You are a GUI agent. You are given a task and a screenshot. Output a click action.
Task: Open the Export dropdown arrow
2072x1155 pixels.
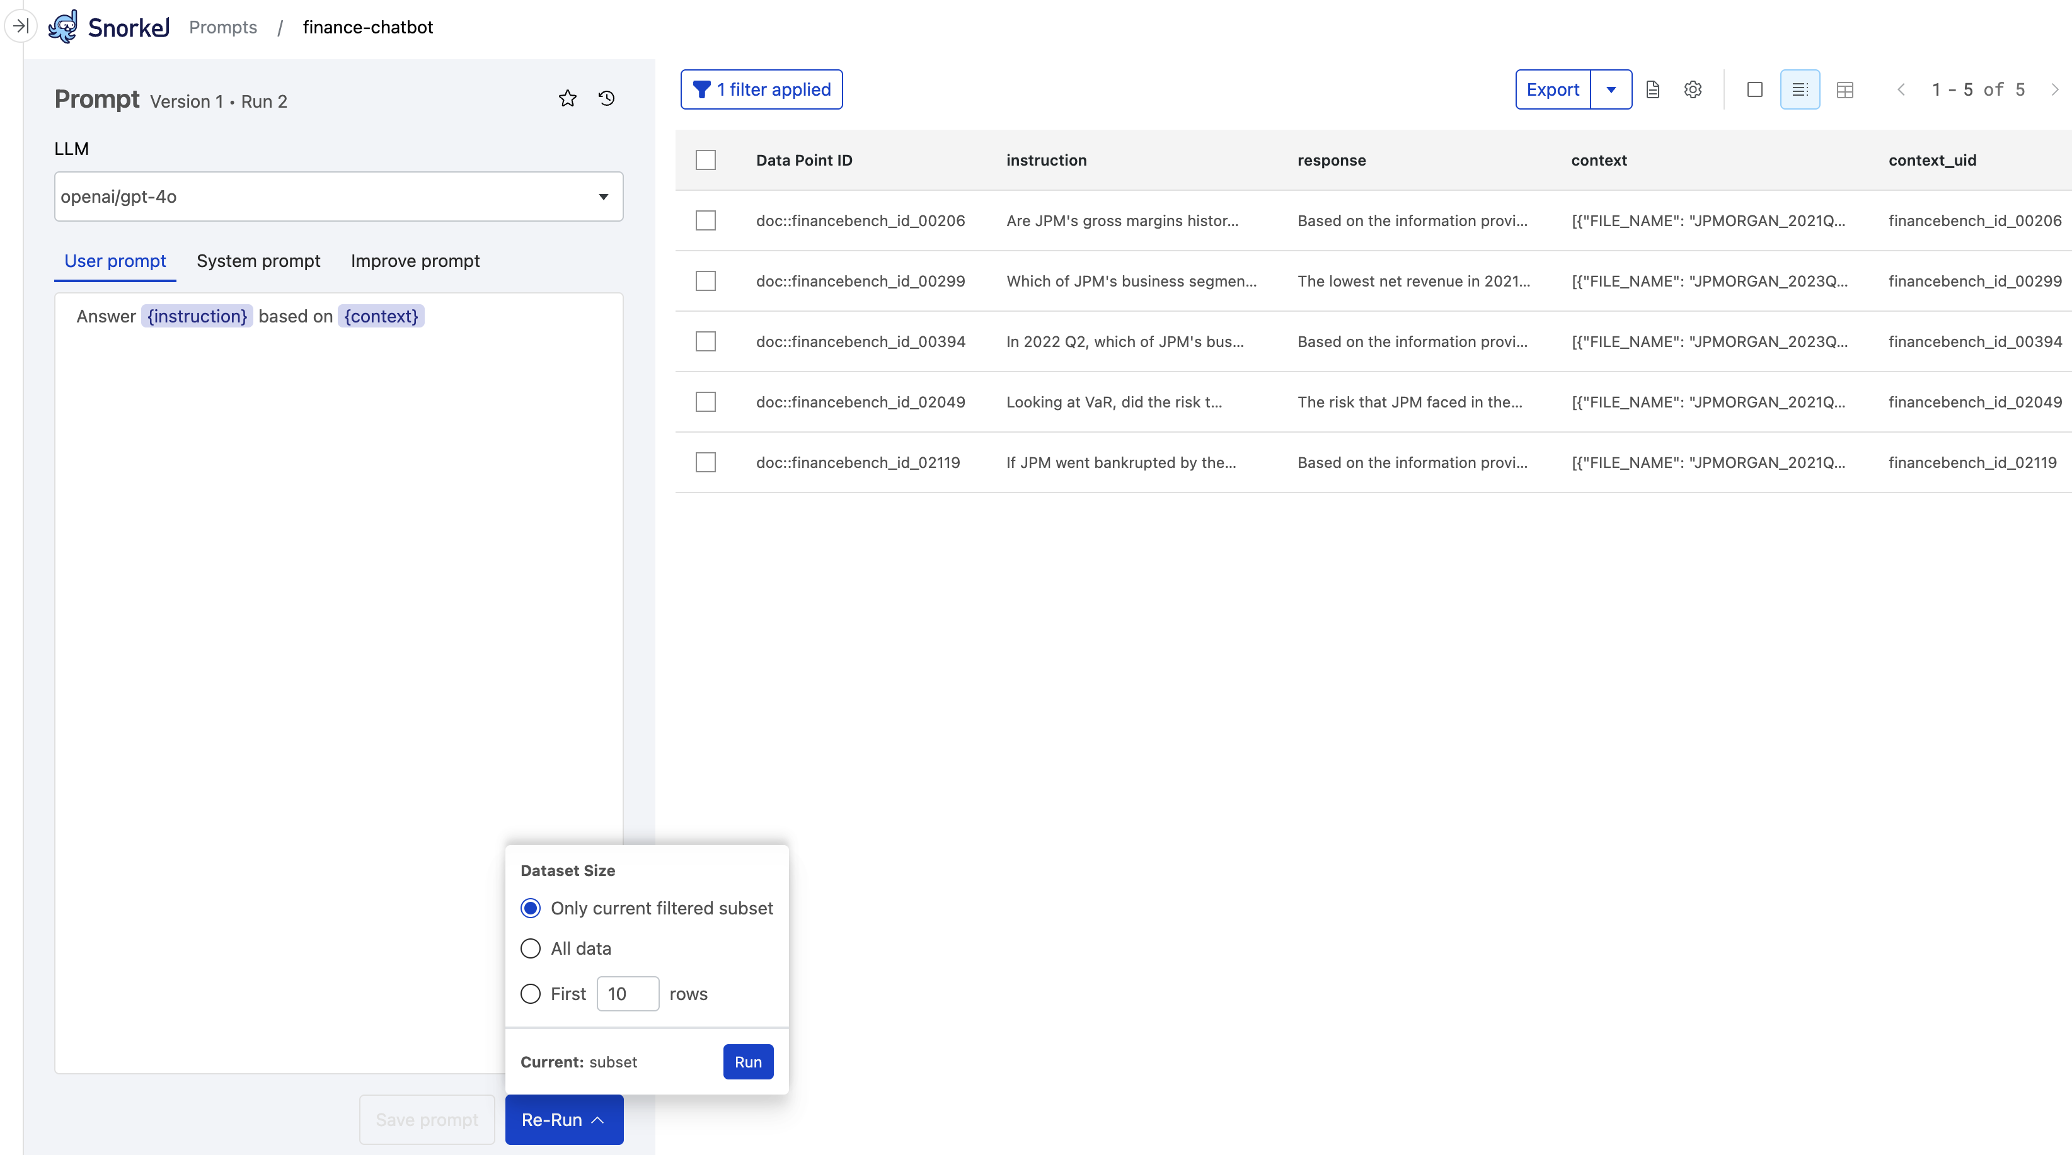(1611, 89)
